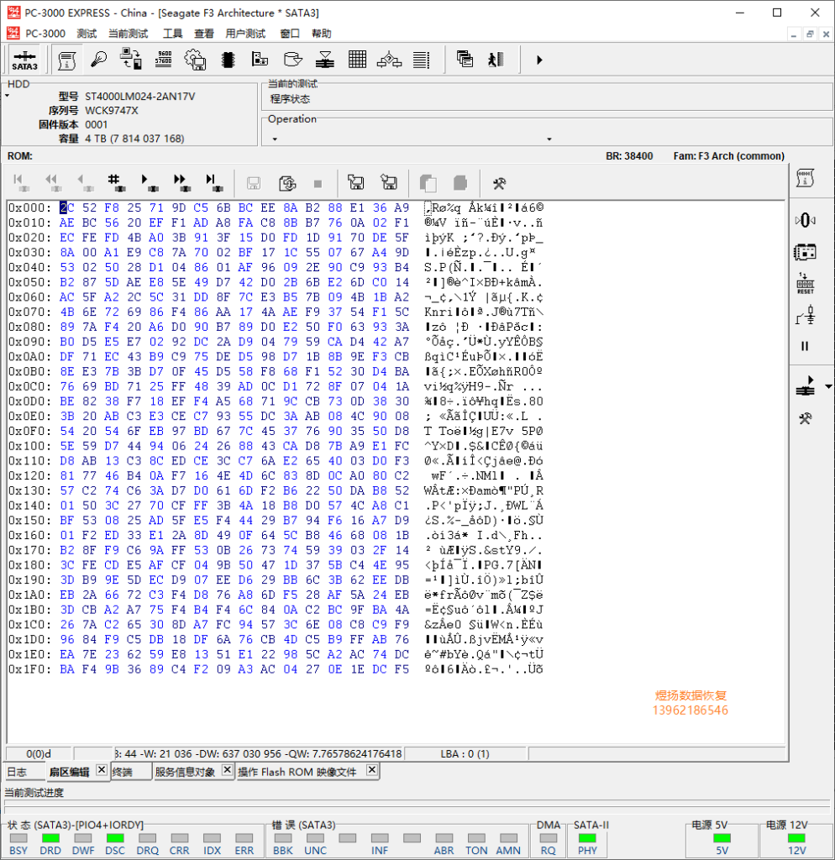This screenshot has width=835, height=860.
Task: Expand the dropdown arrow beside the disk heads icon
Action: (x=828, y=386)
